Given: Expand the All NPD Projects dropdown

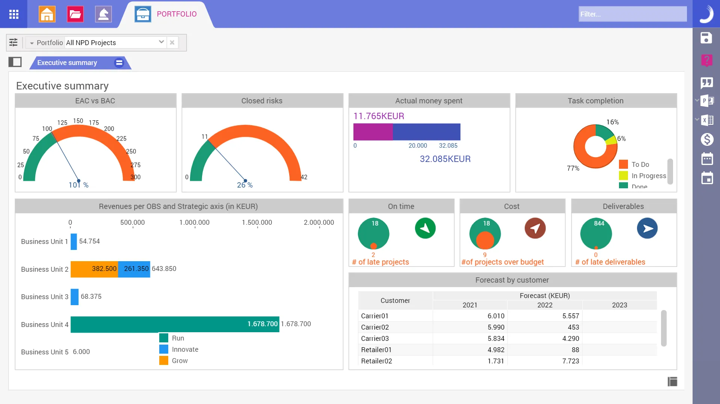Looking at the screenshot, I should click(x=161, y=42).
